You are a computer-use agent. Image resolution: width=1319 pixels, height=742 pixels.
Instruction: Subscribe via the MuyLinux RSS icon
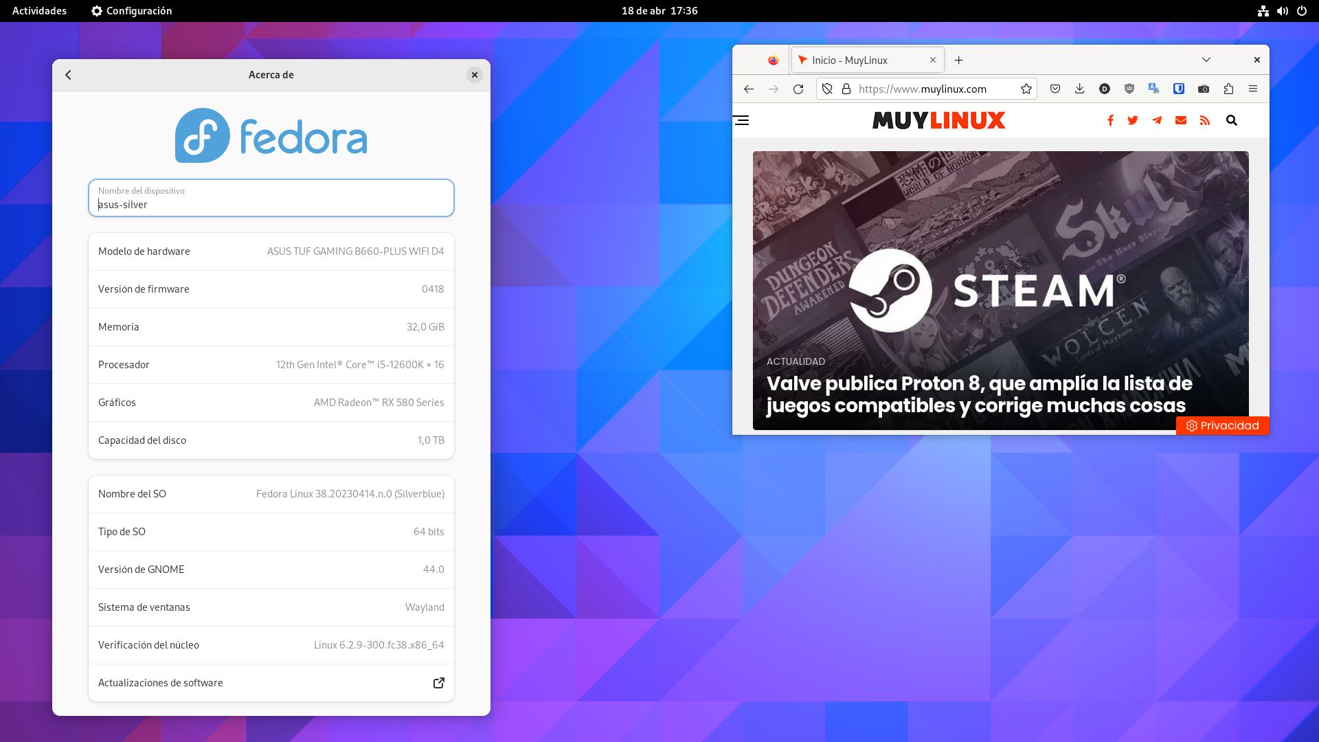(1205, 120)
